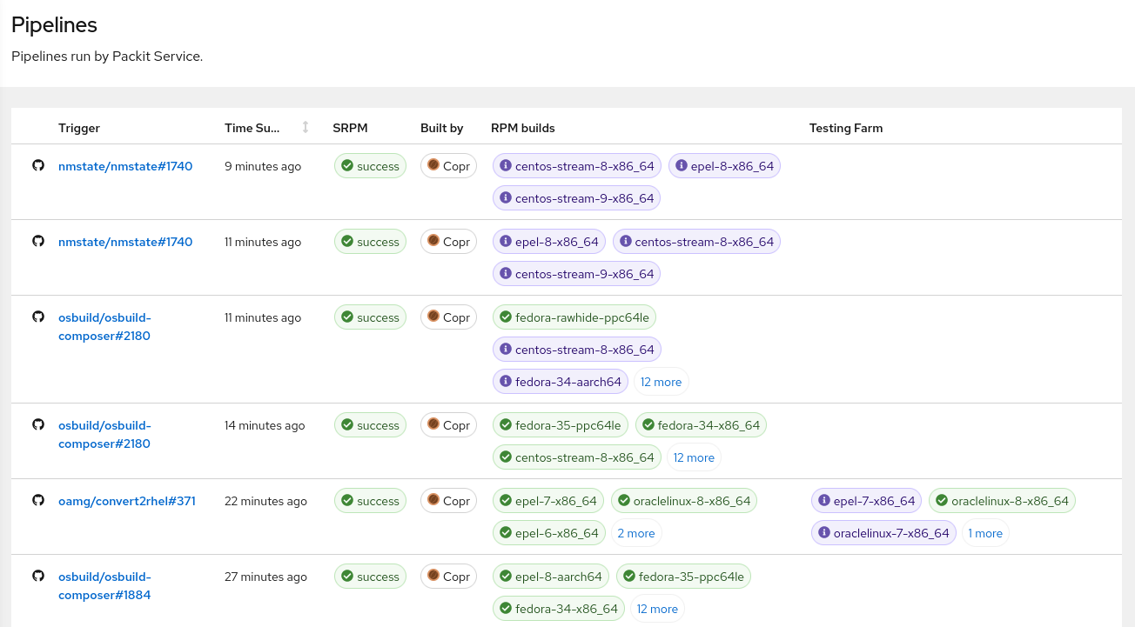Expand 2 more RPM builds for convert2rhel
1135x627 pixels.
[x=635, y=533]
